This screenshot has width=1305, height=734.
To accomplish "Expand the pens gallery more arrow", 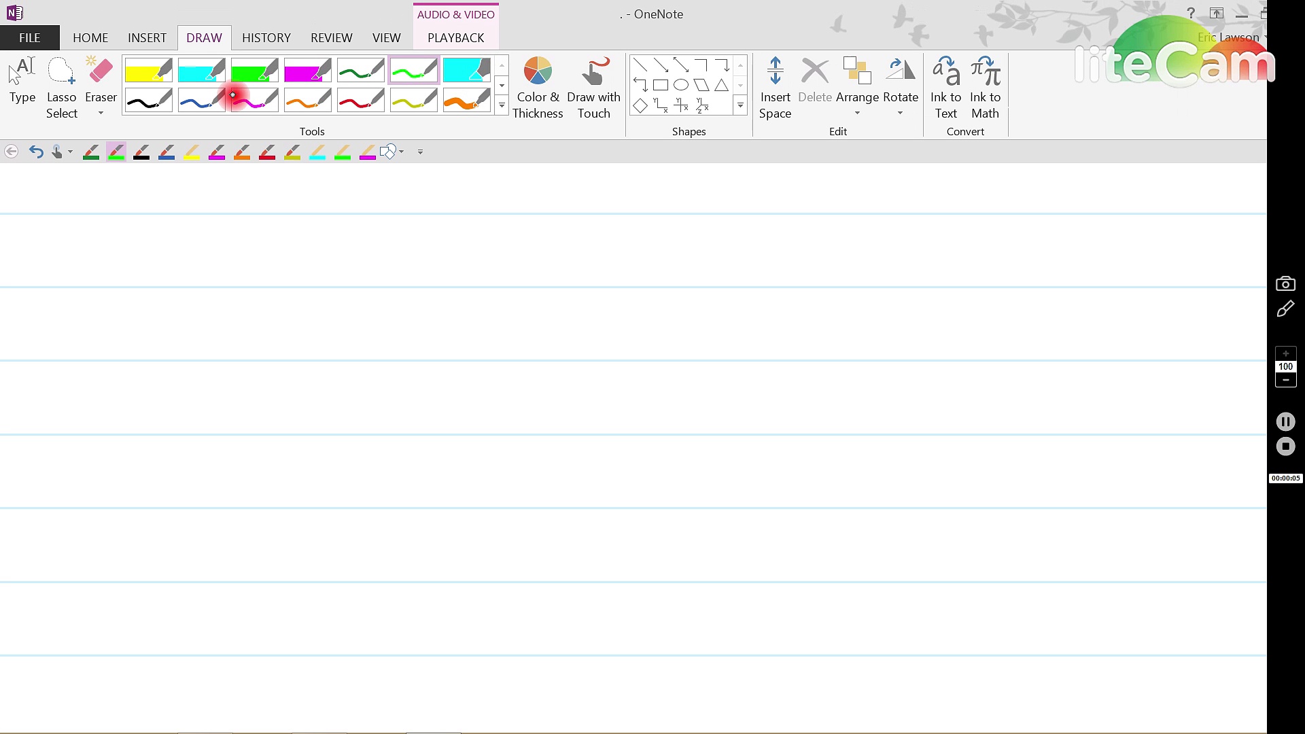I will (x=502, y=106).
